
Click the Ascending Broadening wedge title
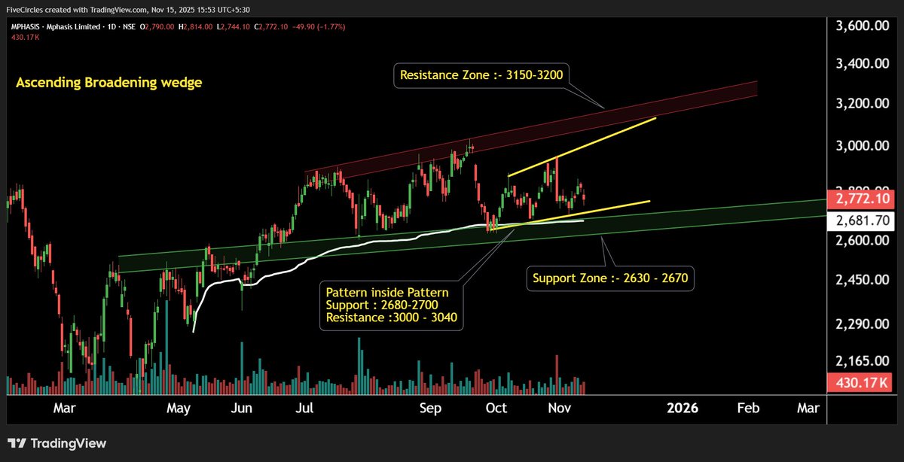pos(108,82)
